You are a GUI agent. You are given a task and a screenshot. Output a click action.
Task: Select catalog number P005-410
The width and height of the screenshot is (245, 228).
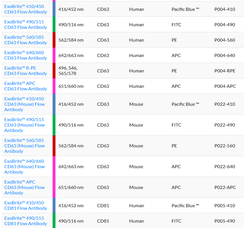pyautogui.click(x=225, y=206)
